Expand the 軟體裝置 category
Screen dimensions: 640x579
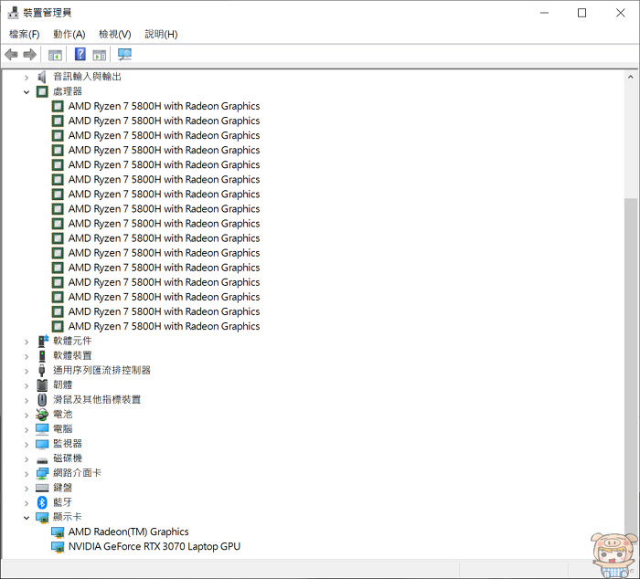[x=27, y=356]
